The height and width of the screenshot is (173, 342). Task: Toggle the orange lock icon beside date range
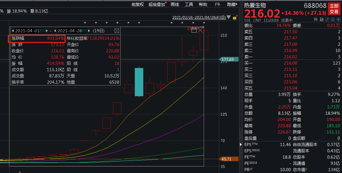pyautogui.click(x=235, y=18)
